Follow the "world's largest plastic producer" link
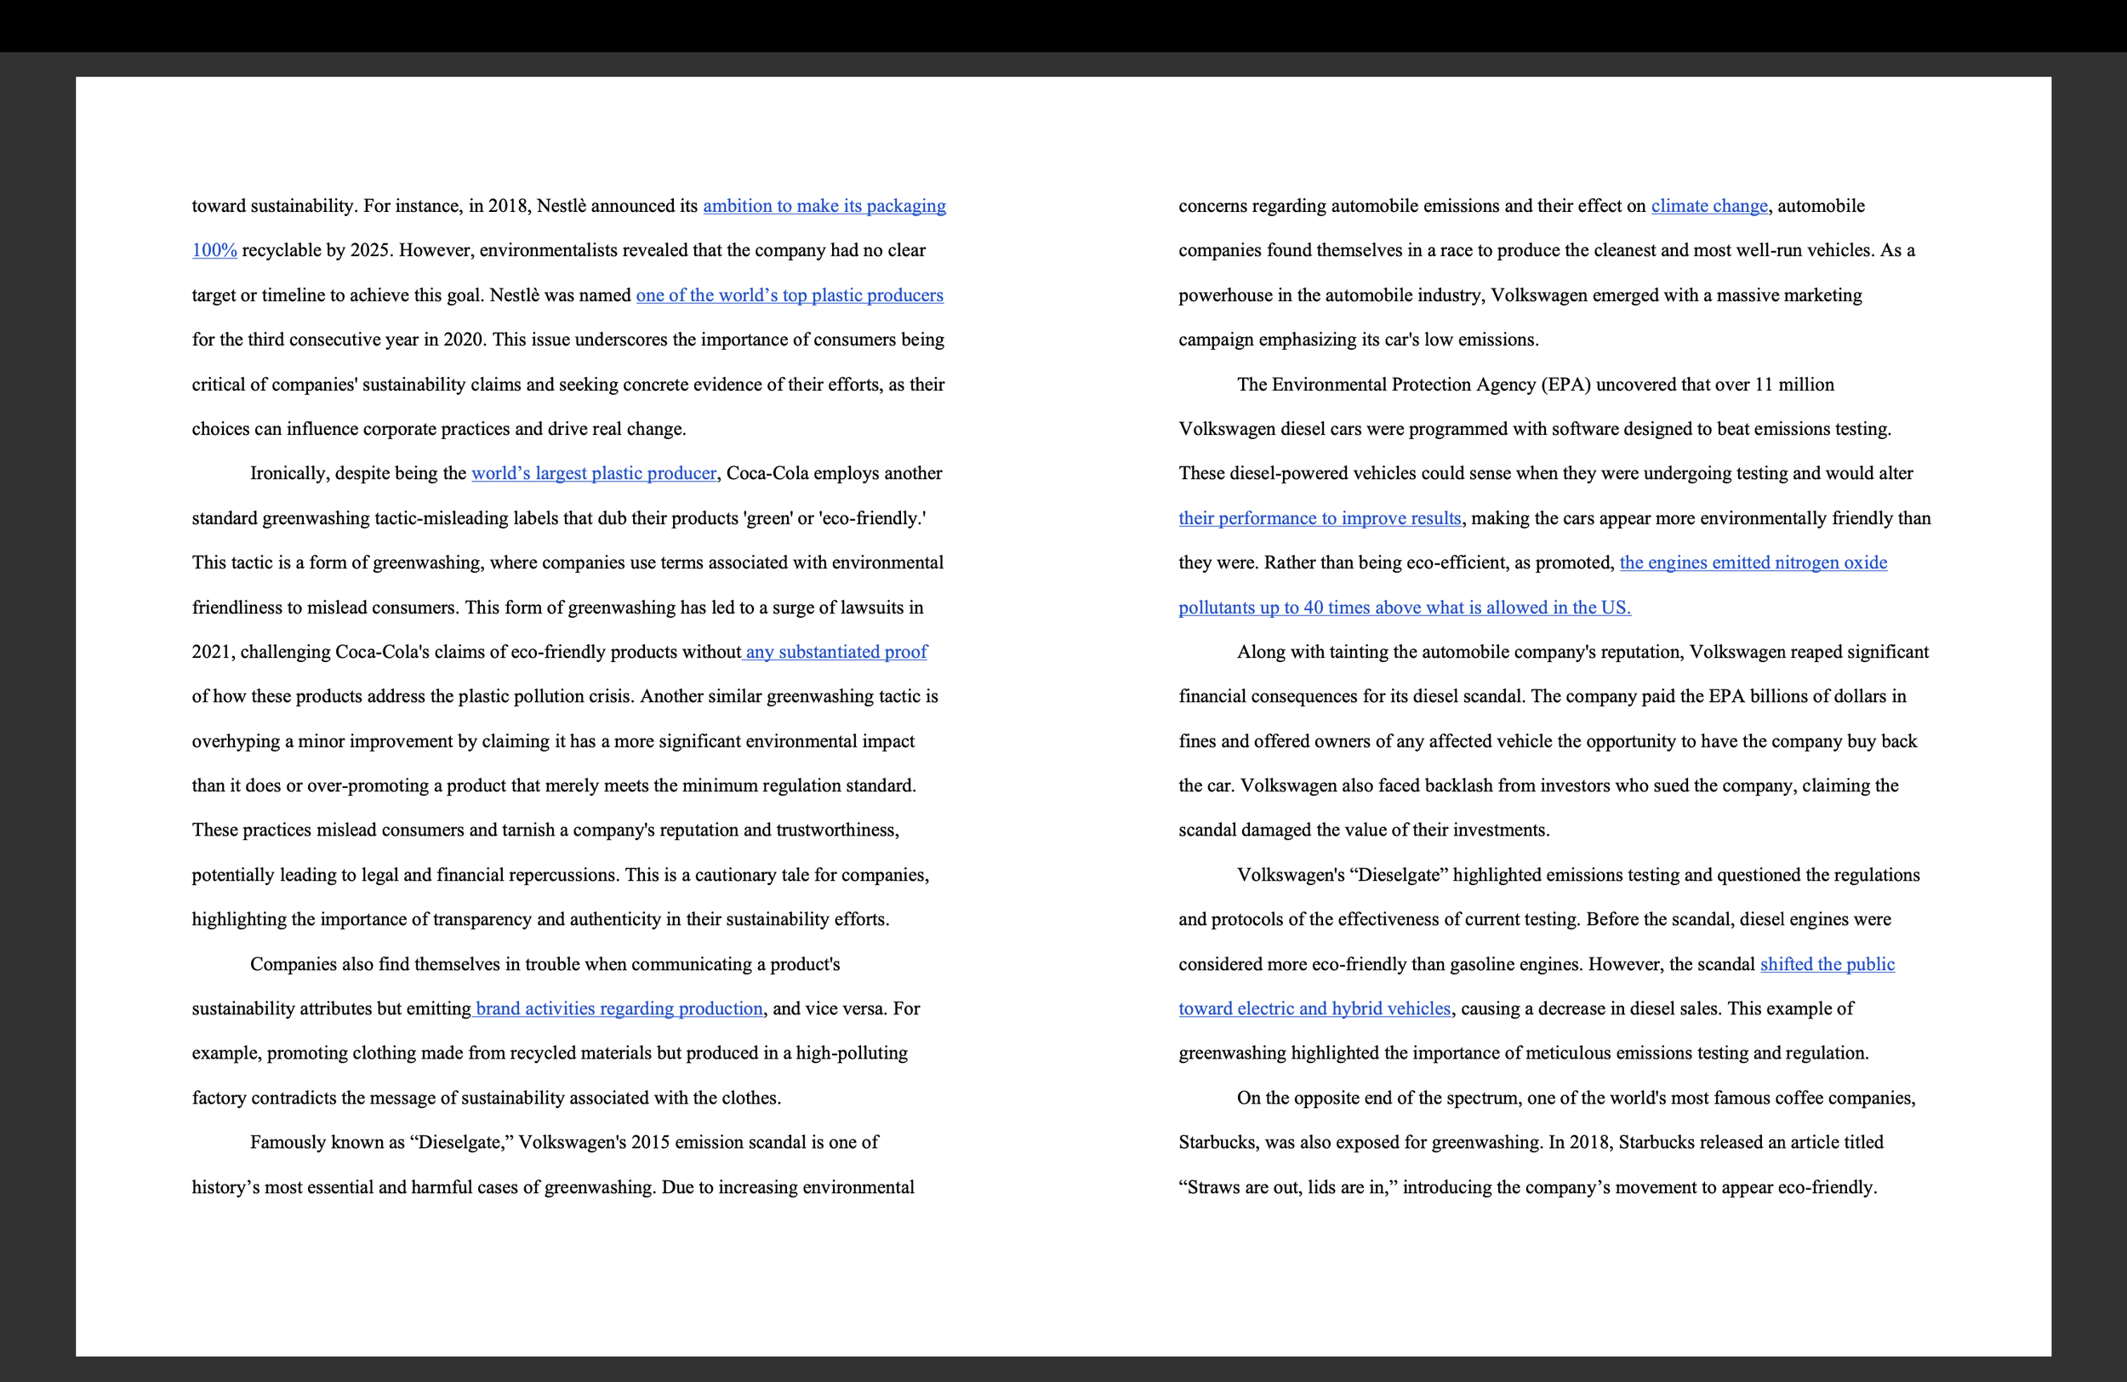The height and width of the screenshot is (1382, 2127). [593, 473]
